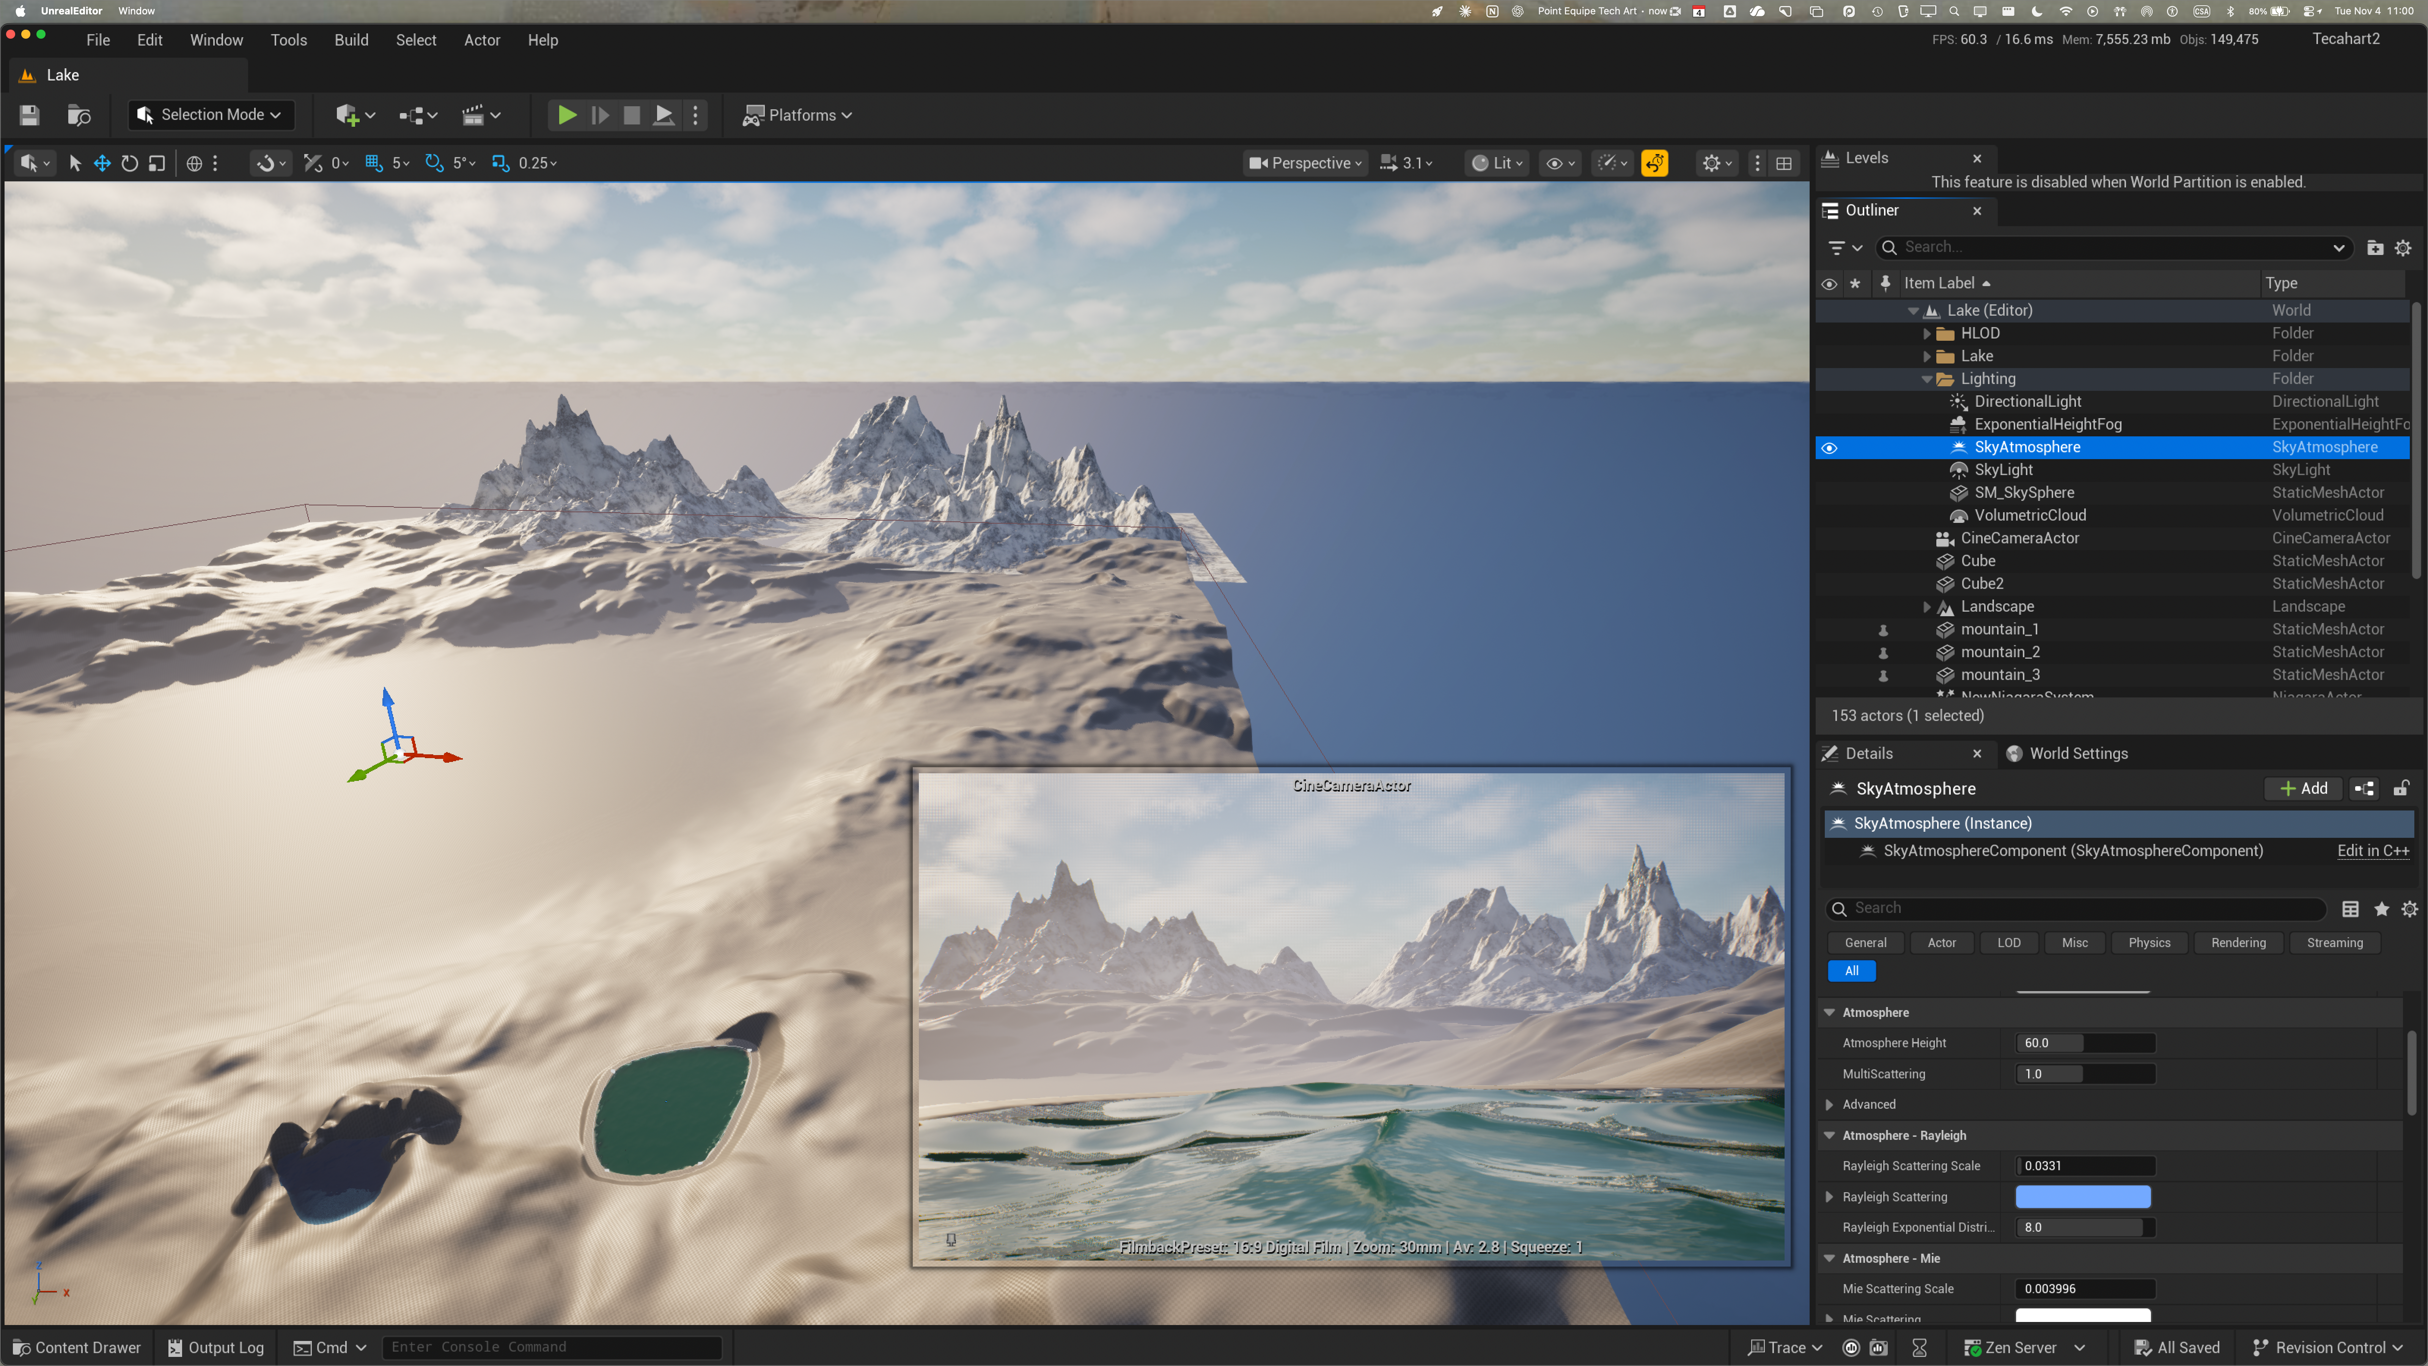2428x1366 pixels.
Task: Create a new folder in the Outliner
Action: pyautogui.click(x=2375, y=247)
